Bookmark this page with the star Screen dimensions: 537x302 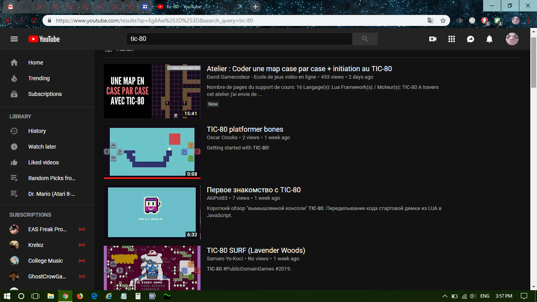tap(443, 20)
